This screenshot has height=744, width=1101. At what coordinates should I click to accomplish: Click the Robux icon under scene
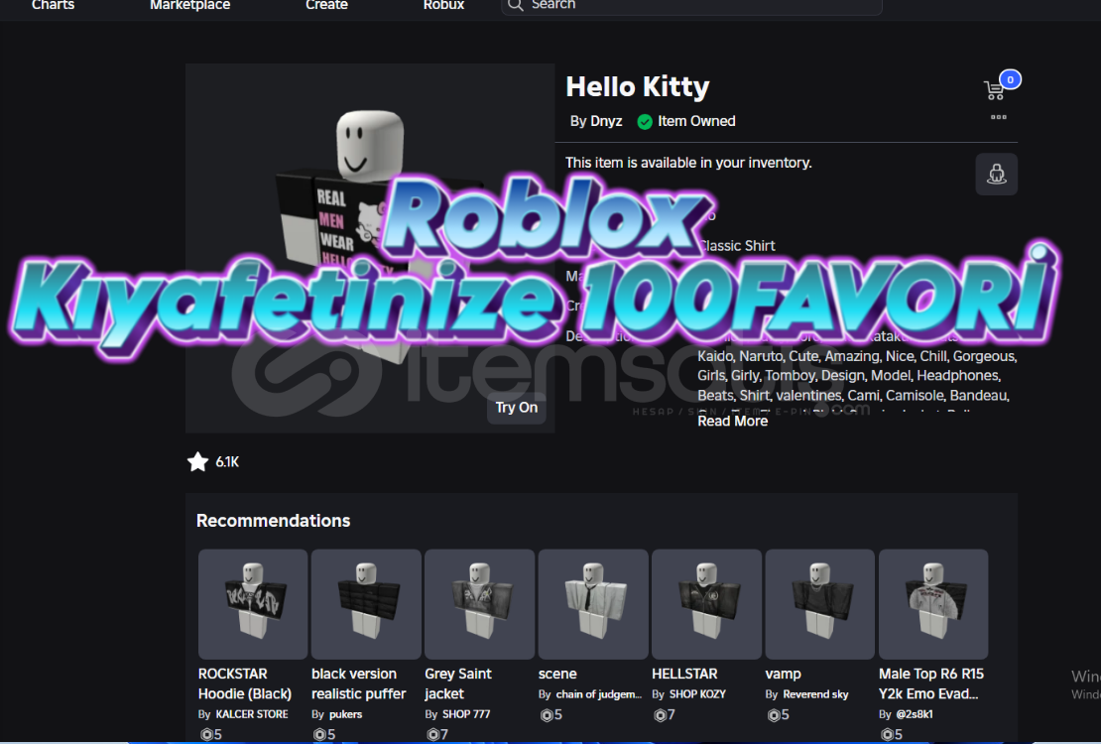(547, 715)
